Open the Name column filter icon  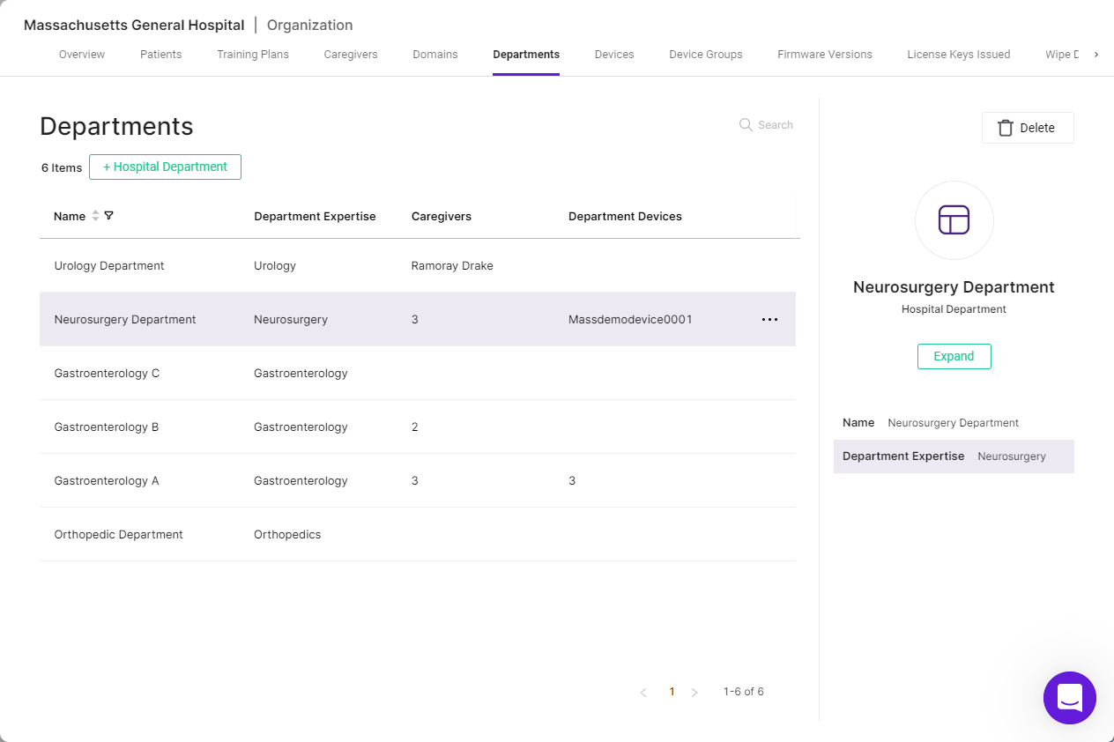coord(108,216)
